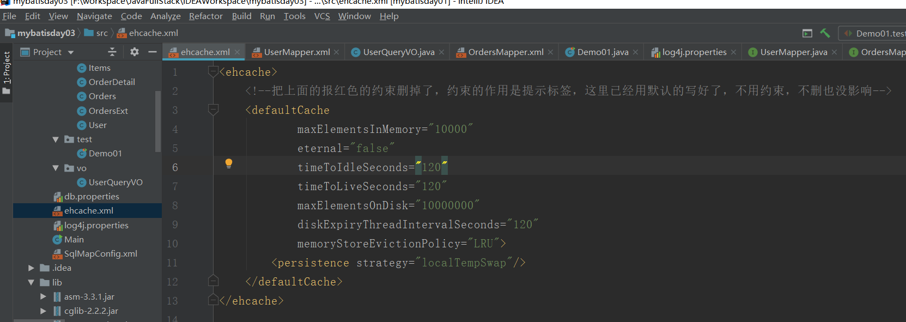This screenshot has height=322, width=906.
Task: Collapse the vo package folder
Action: click(x=56, y=168)
